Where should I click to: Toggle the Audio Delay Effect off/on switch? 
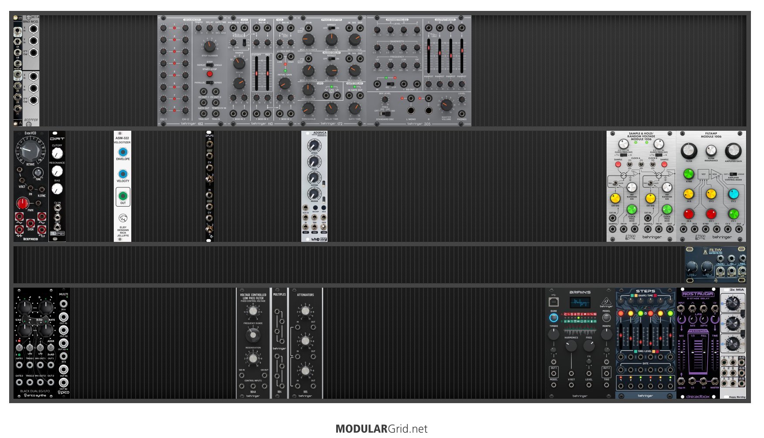(331, 58)
